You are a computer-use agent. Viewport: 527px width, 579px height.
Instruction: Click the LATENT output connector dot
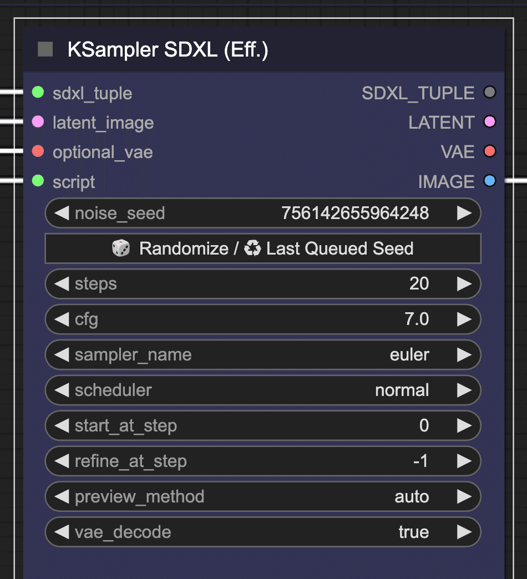click(x=490, y=121)
